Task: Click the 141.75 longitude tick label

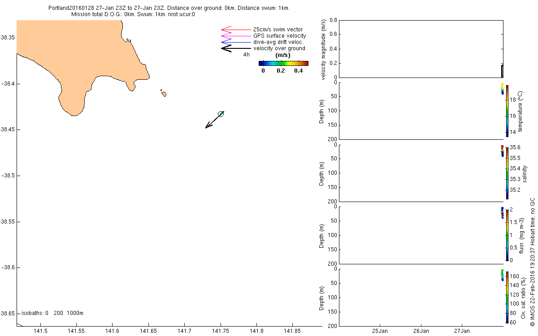Action: pos(221,331)
